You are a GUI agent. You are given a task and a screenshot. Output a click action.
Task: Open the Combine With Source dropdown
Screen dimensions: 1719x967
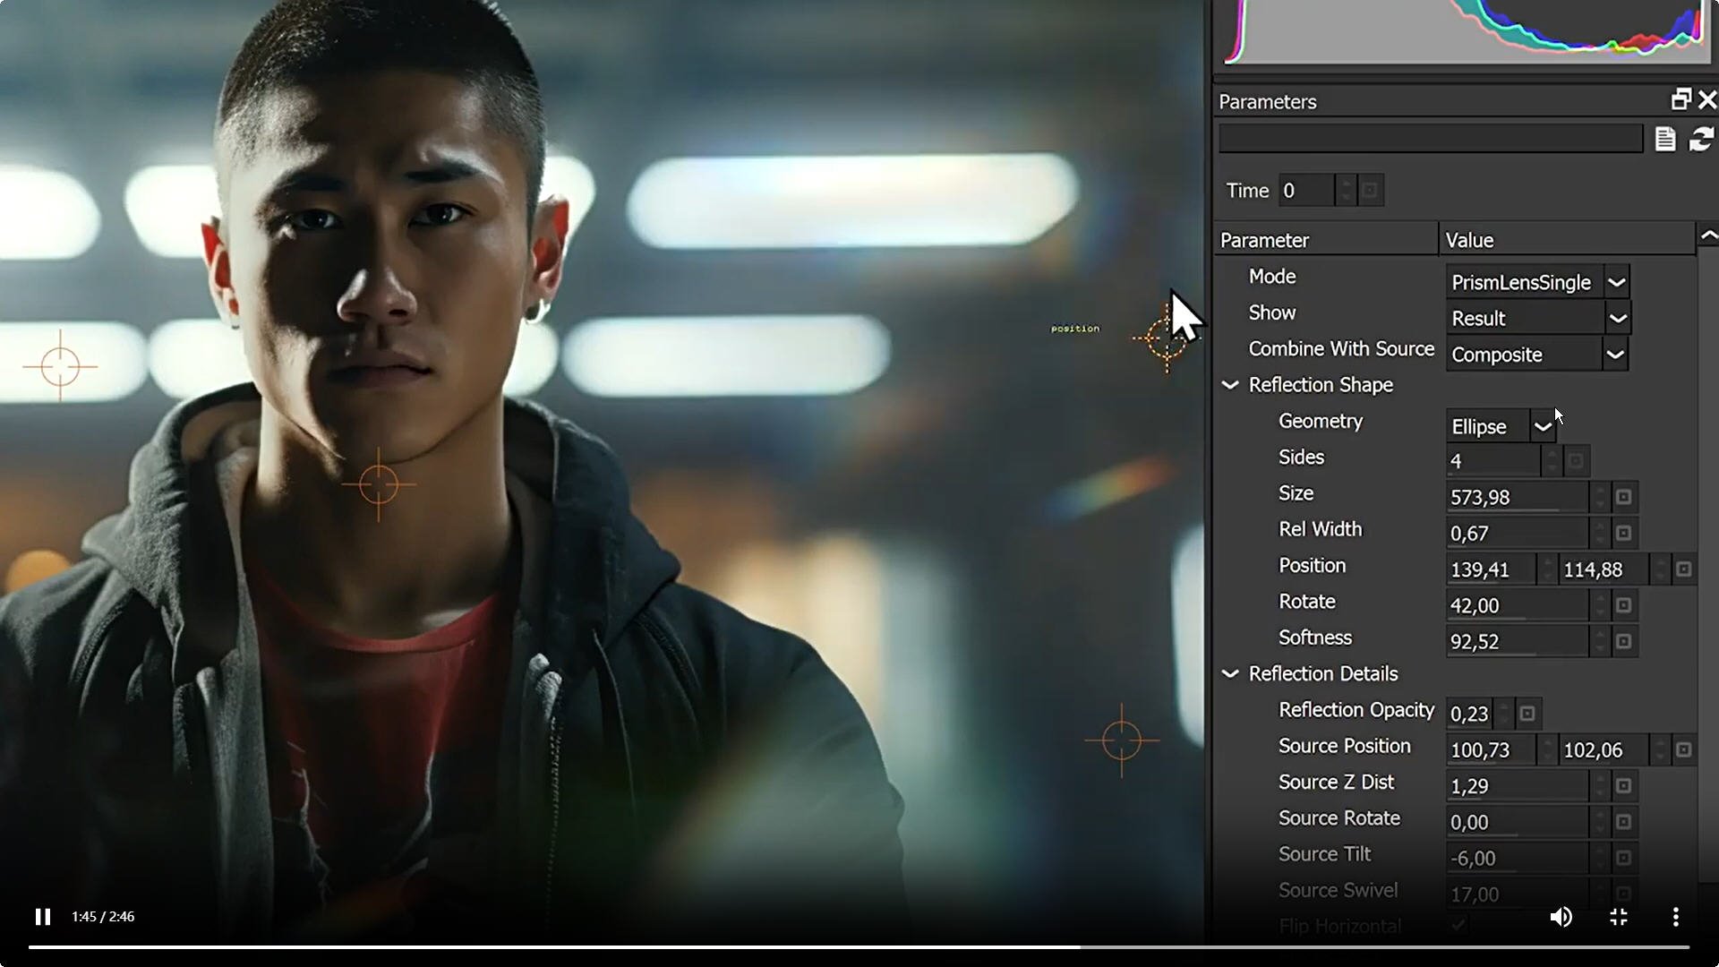(x=1537, y=355)
